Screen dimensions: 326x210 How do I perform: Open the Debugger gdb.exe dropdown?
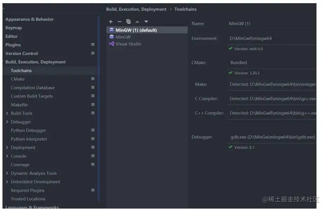point(271,137)
